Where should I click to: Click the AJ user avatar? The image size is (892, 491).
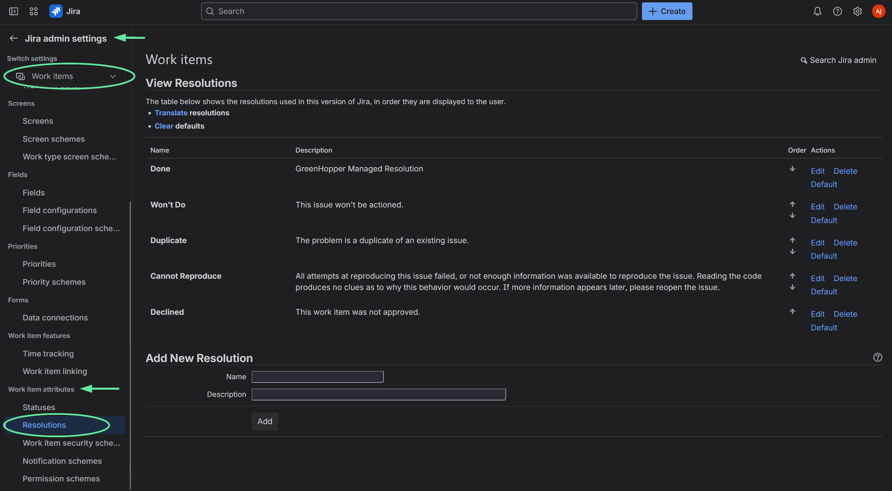[x=878, y=11]
